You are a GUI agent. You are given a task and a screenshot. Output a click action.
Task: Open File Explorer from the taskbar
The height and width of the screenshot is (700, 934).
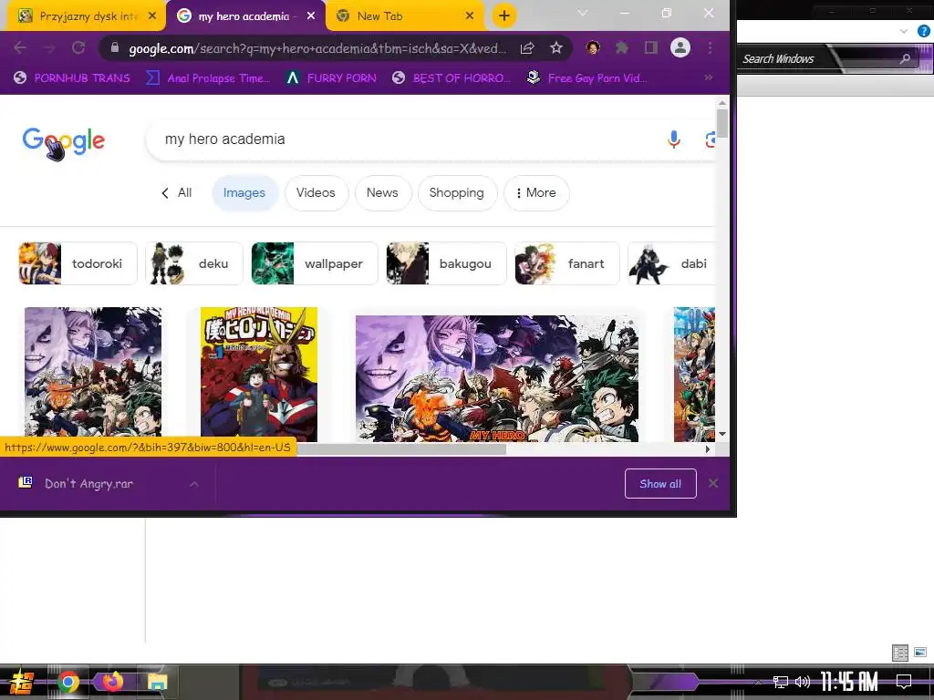pos(157,682)
